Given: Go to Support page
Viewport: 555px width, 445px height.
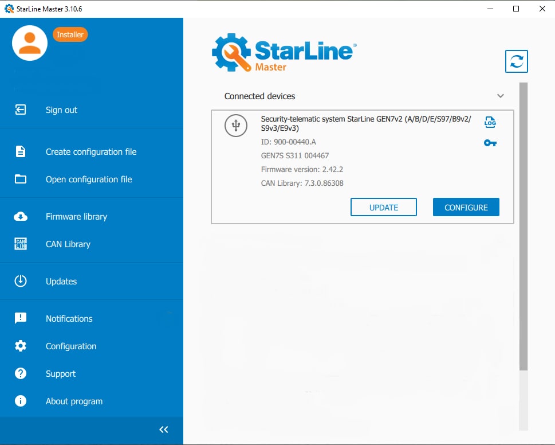Looking at the screenshot, I should click(x=61, y=374).
